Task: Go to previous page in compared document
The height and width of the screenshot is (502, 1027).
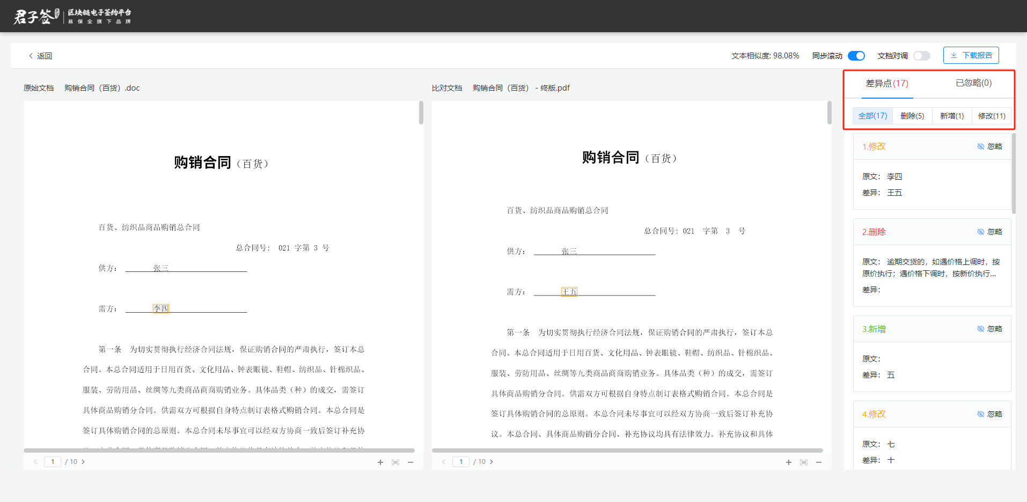Action: [x=444, y=462]
